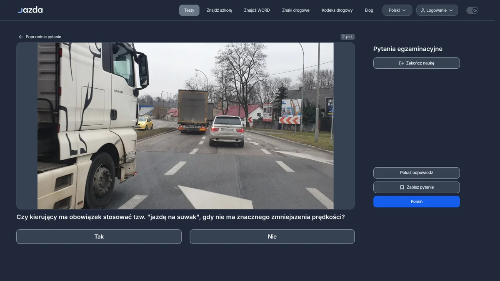Open the Jazda logo home link
Viewport: 500px width, 281px height.
pos(30,10)
